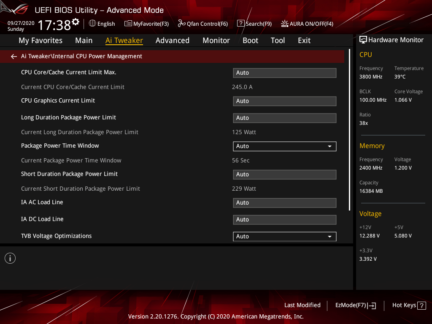Click the Search question mark icon

[x=240, y=24]
